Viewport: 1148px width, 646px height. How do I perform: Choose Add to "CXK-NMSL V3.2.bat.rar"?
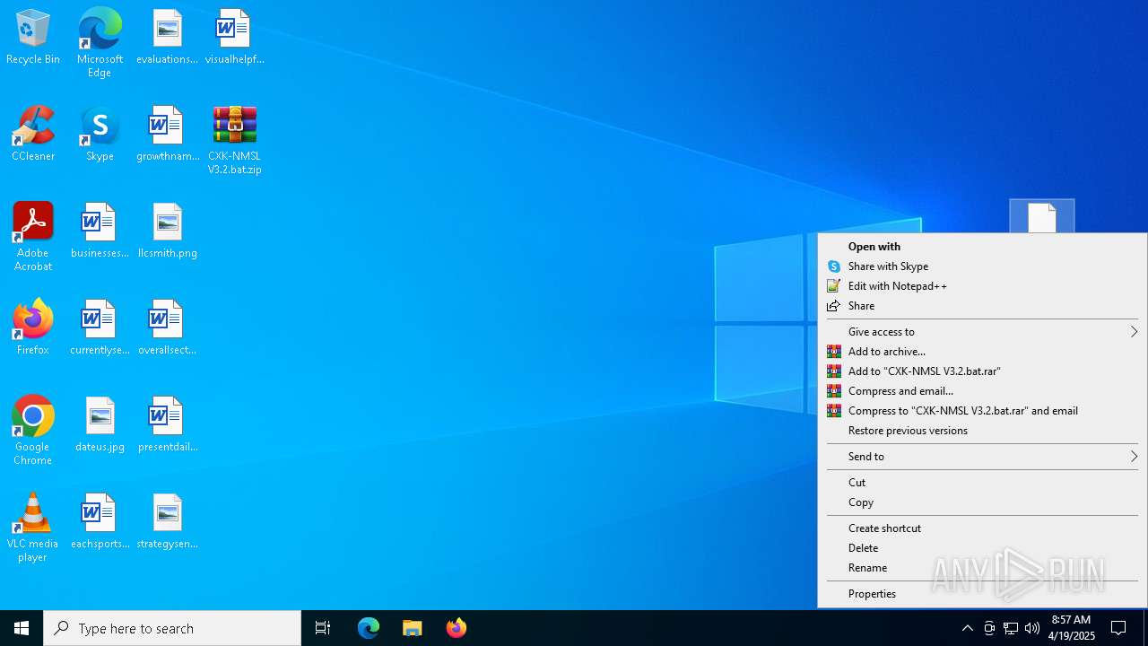(982, 371)
